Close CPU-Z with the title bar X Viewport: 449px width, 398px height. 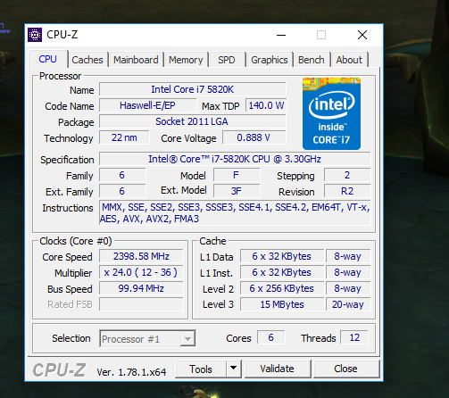point(362,35)
